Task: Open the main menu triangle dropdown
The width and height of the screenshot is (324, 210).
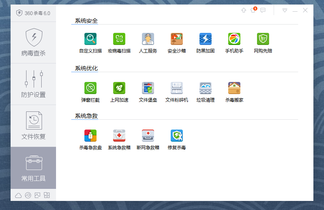Action: (x=285, y=10)
